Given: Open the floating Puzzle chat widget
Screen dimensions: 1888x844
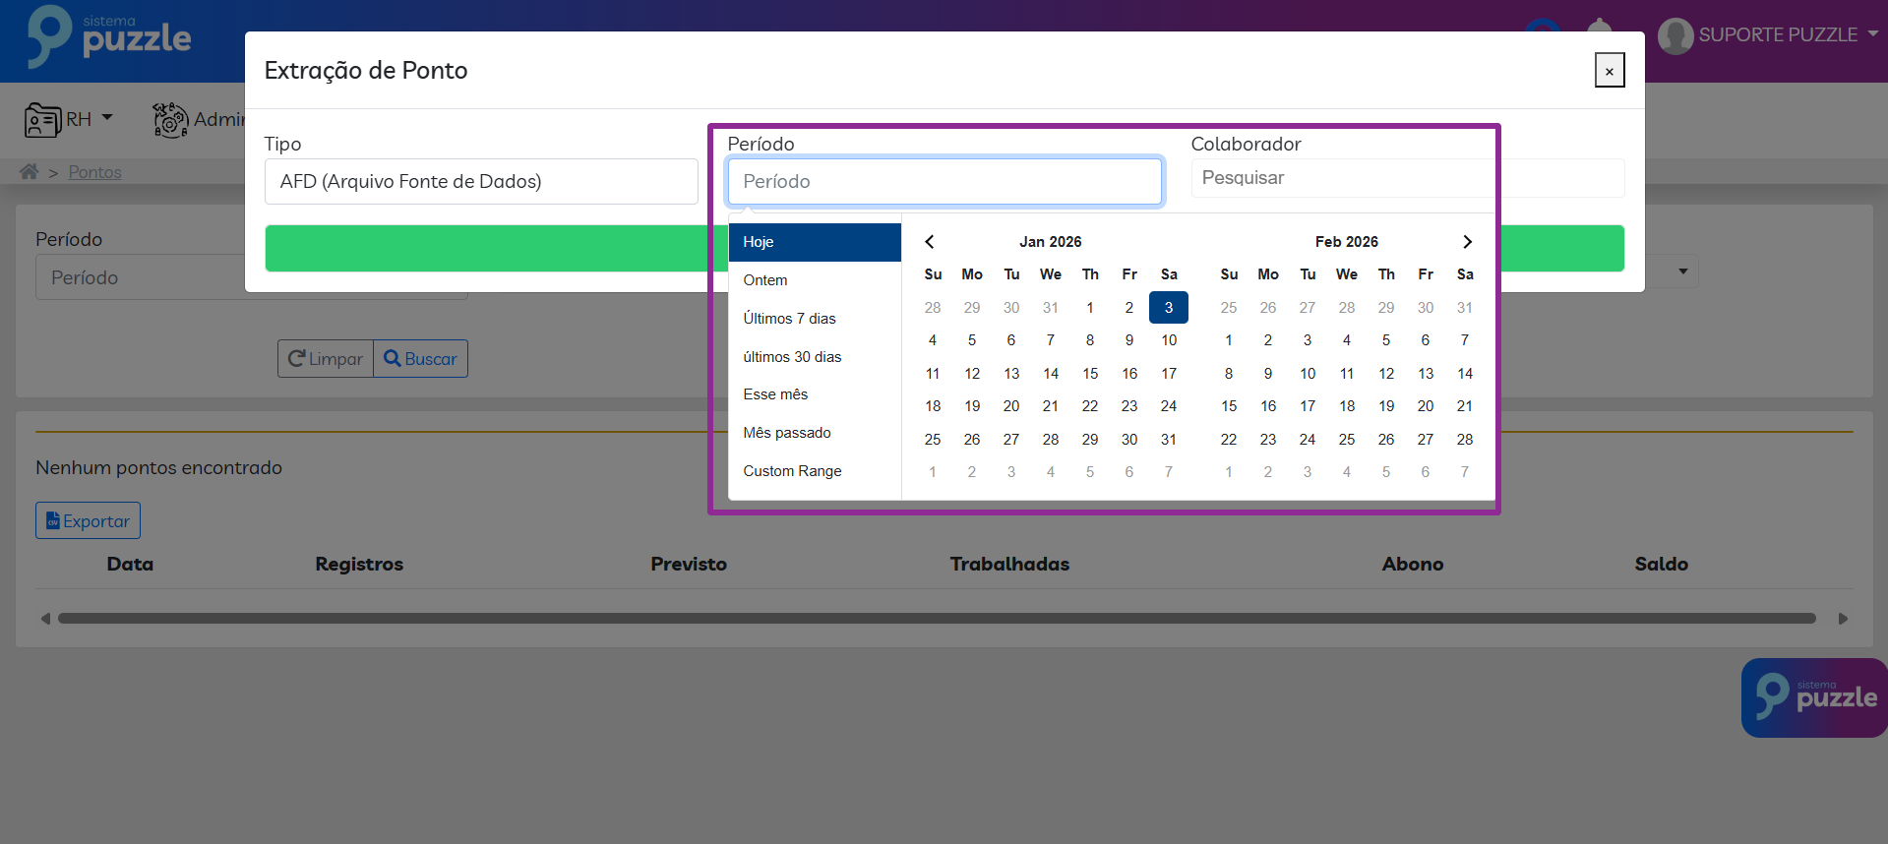Looking at the screenshot, I should click(1813, 697).
